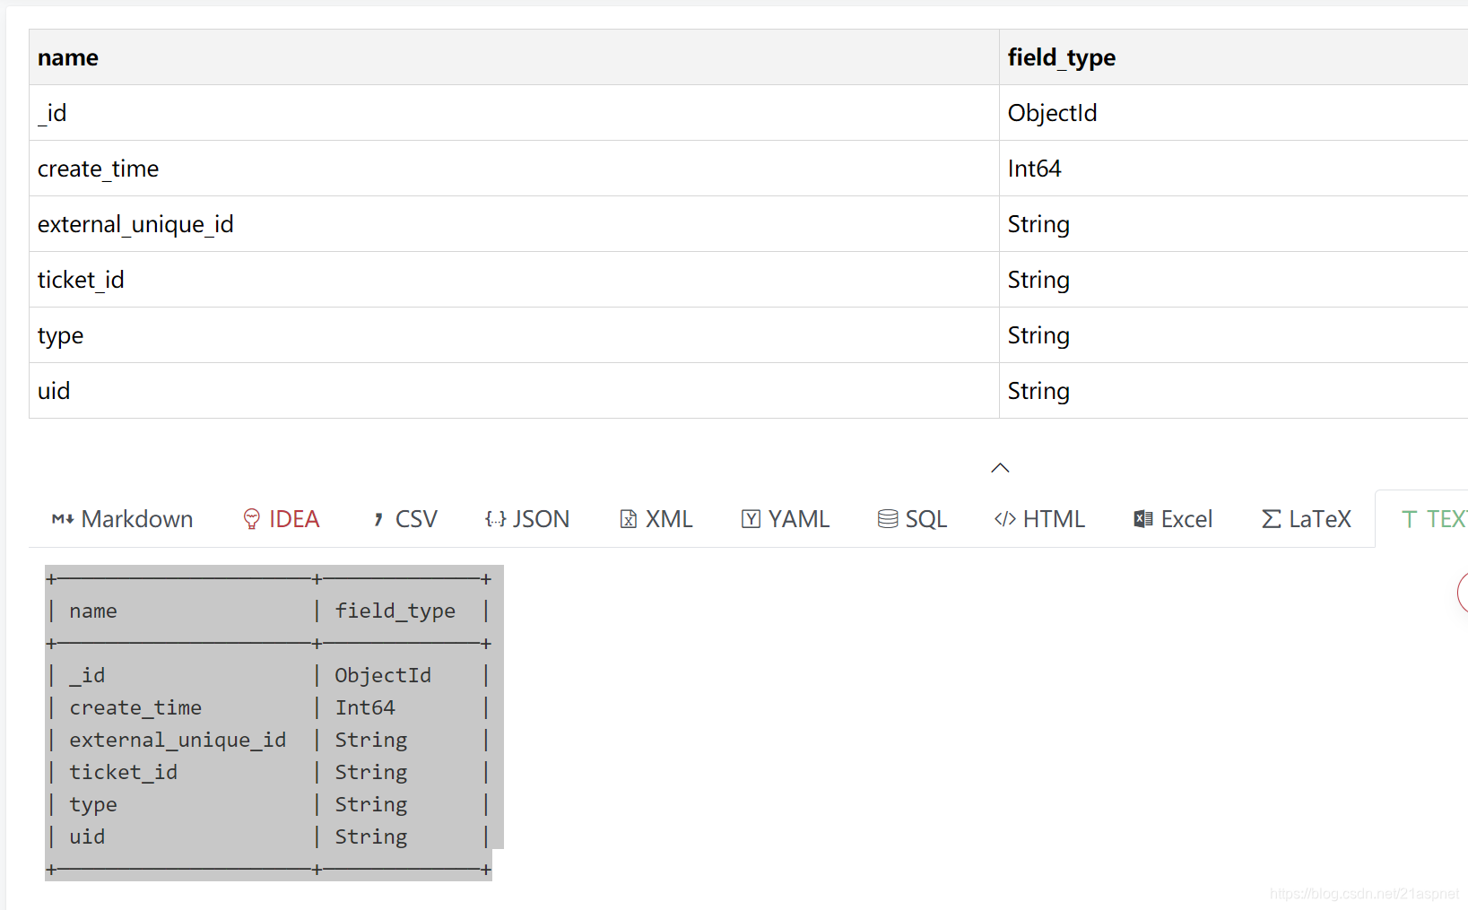This screenshot has height=910, width=1468.
Task: Click the SQL database icon
Action: tap(888, 519)
